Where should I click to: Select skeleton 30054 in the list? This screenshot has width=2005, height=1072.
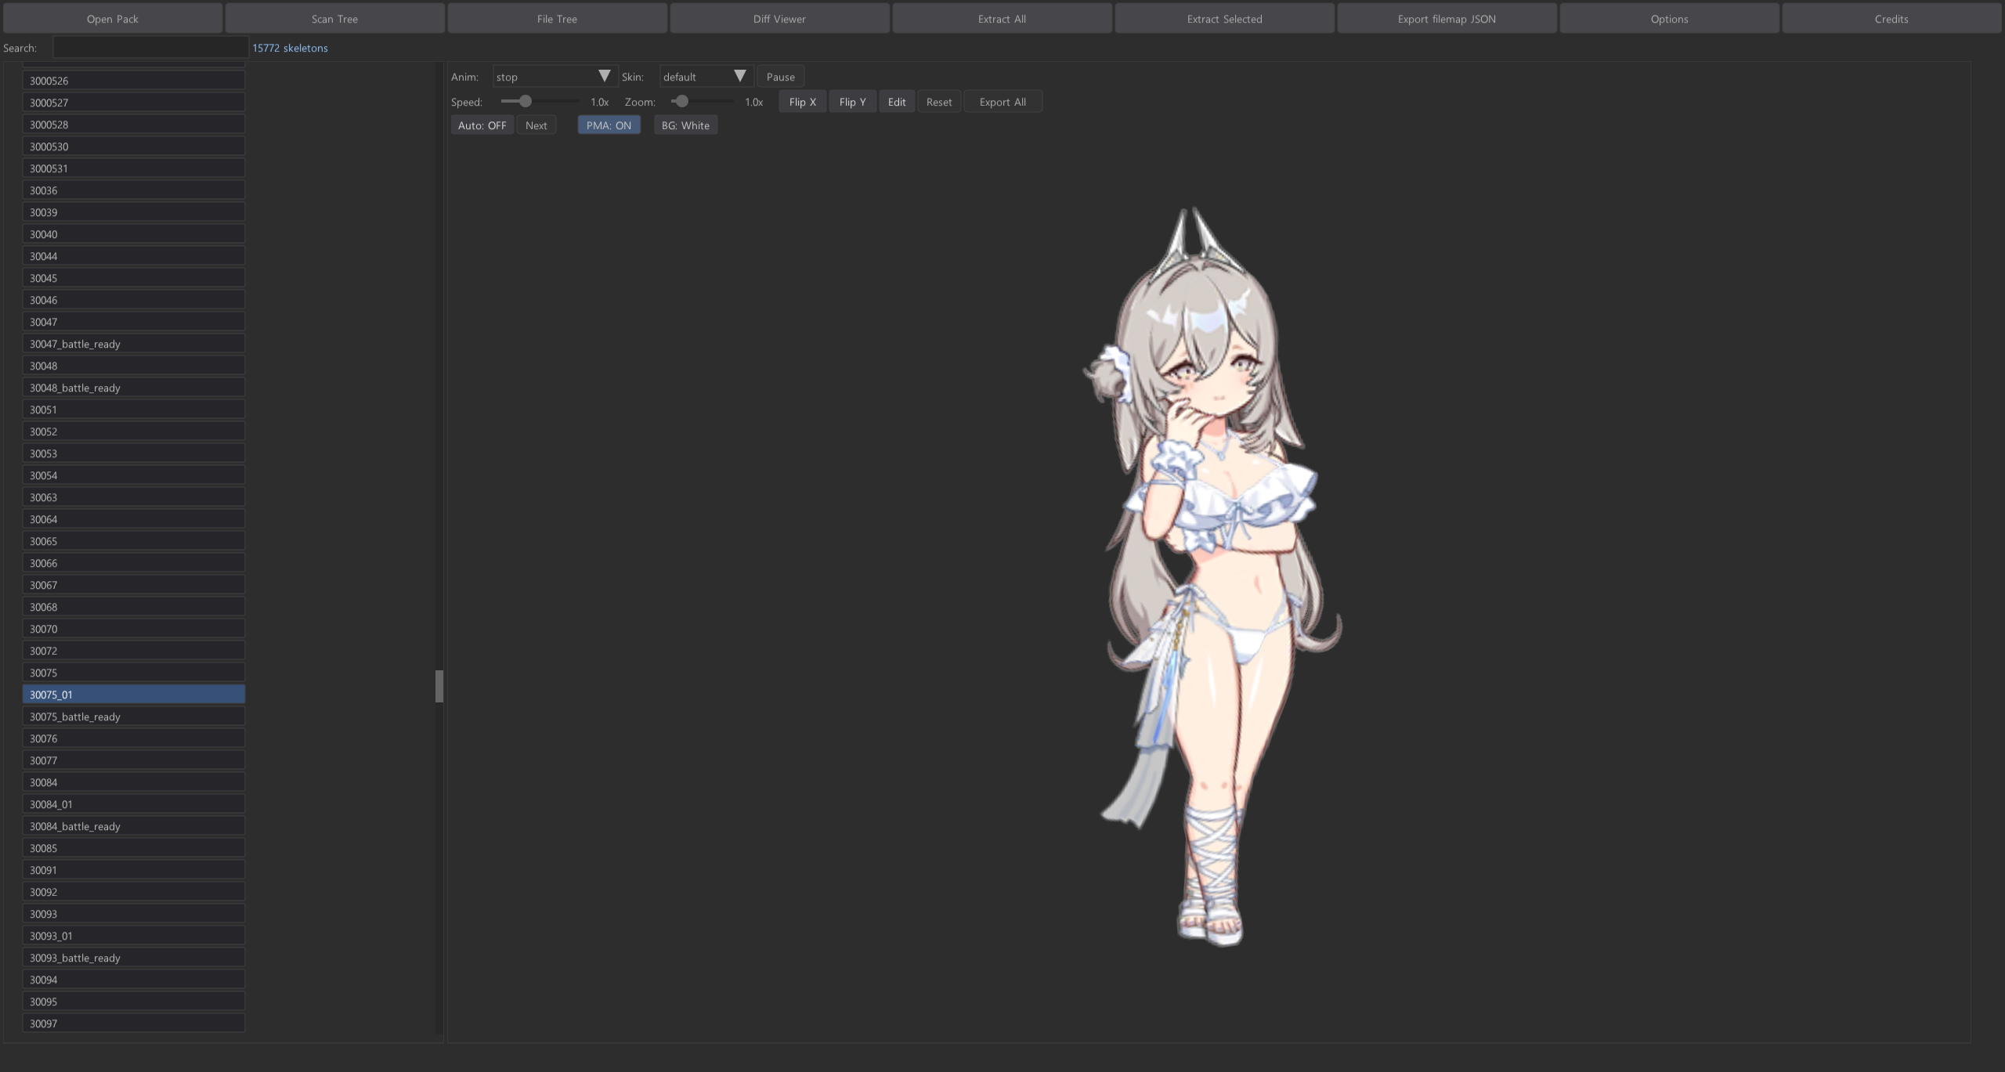pyautogui.click(x=134, y=475)
